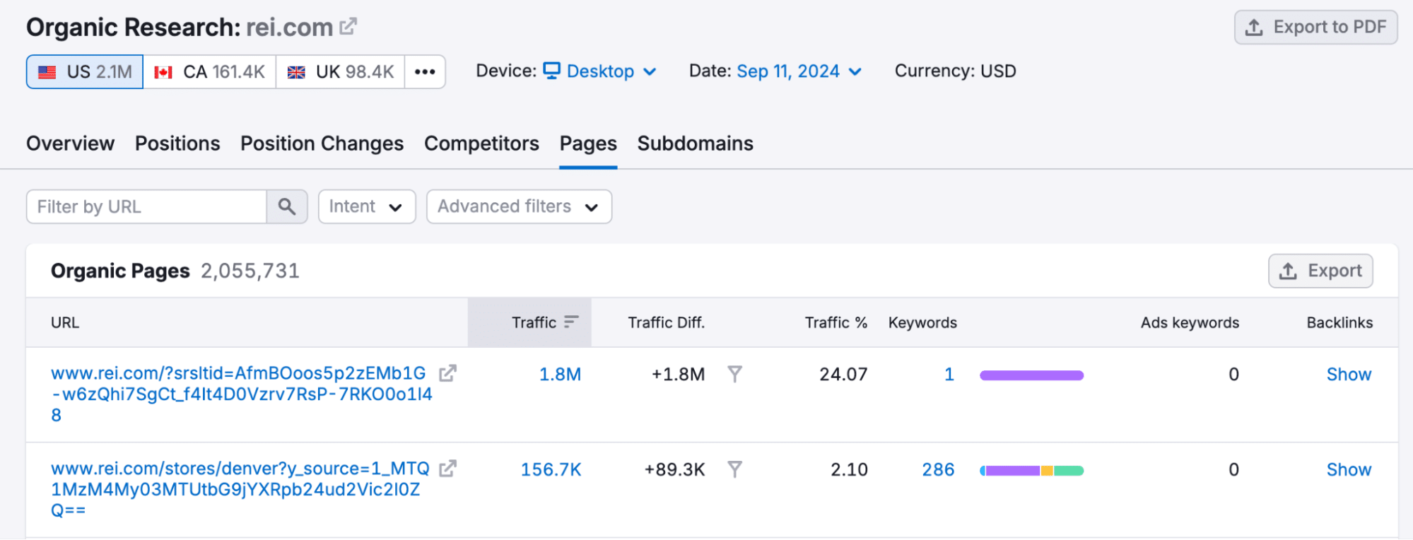
Task: Click the 156.7K traffic value
Action: [551, 470]
